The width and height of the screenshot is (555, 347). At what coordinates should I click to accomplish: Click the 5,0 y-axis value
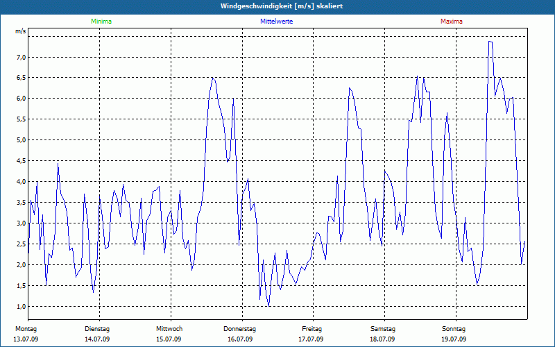22,140
